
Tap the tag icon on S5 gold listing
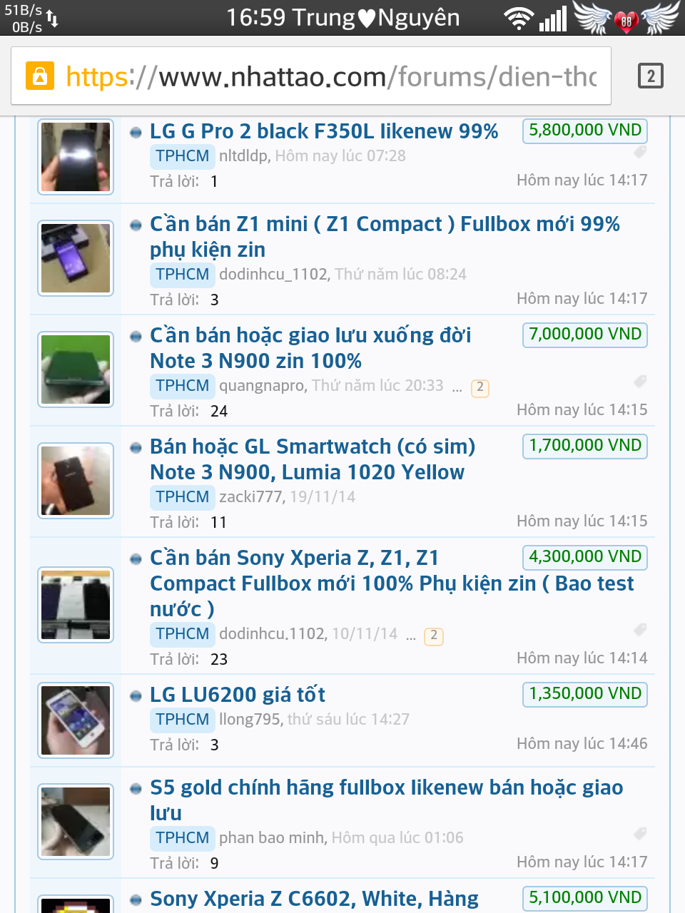pos(640,834)
